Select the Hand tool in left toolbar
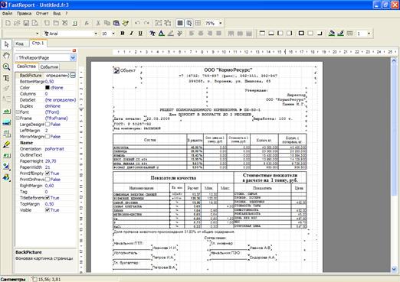 6,55
